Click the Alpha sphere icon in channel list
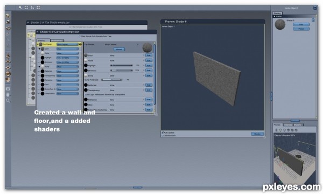Screen dimensions: 323x194 pyautogui.click(x=86, y=60)
